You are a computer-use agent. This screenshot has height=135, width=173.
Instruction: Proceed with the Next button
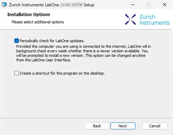click(123, 126)
